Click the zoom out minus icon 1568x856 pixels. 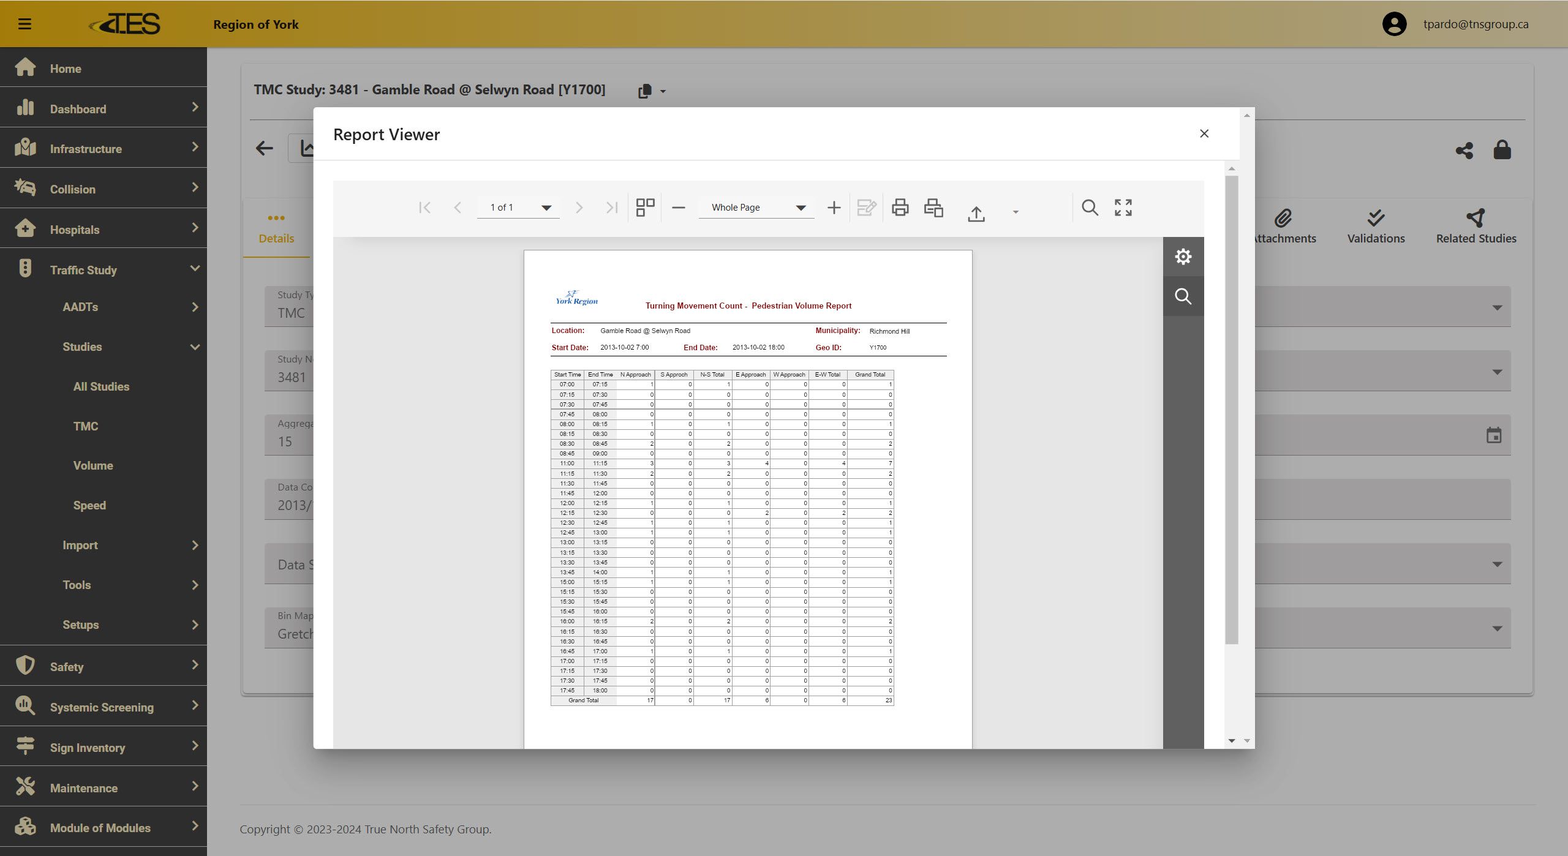(678, 208)
